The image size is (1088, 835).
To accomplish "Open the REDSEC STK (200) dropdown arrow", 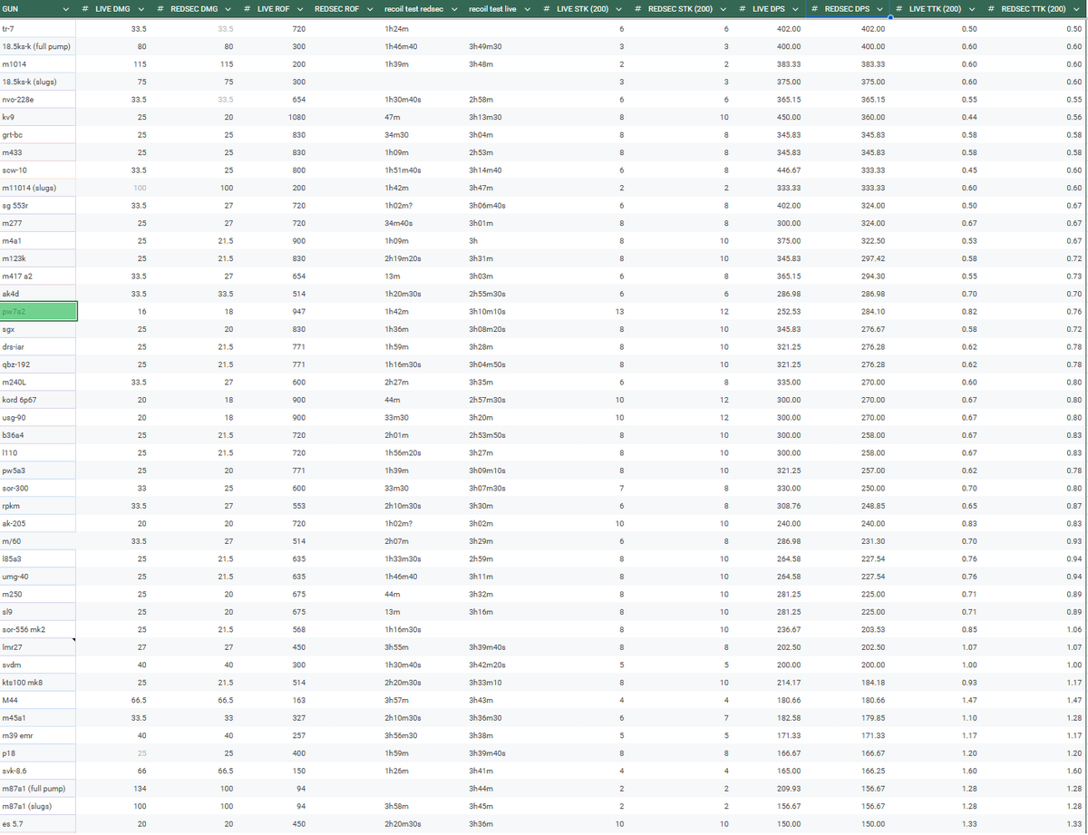I will [724, 10].
